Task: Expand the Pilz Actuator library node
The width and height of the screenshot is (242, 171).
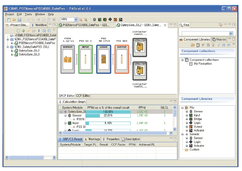Action: [x=187, y=130]
